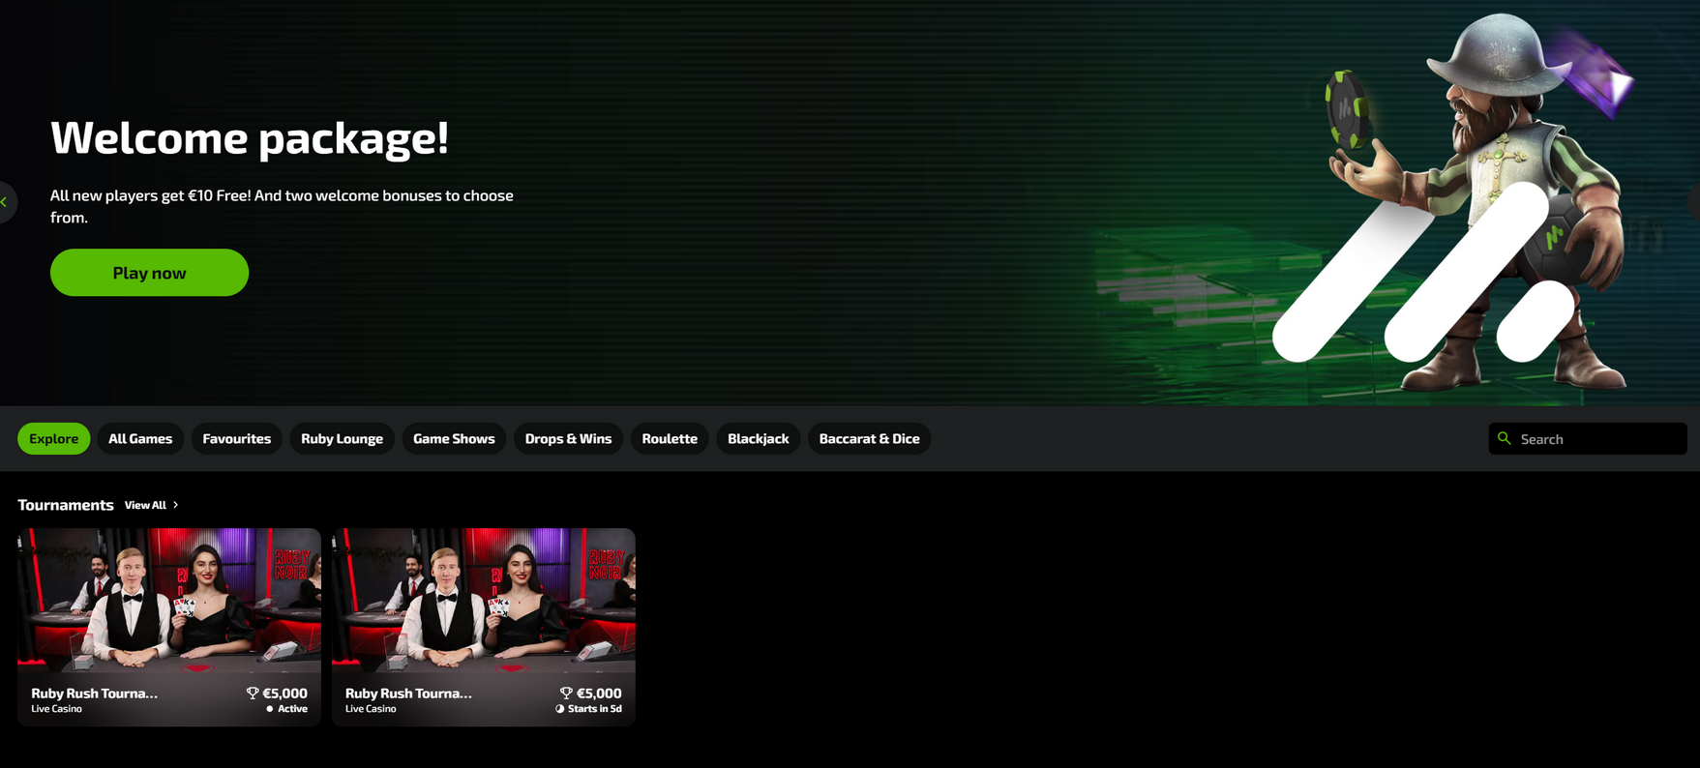Select the Explore tab
The width and height of the screenshot is (1700, 768).
(53, 438)
